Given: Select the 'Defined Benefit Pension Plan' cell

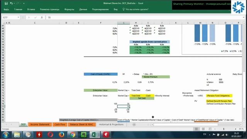Looking at the screenshot, I should pyautogui.click(x=219, y=101).
